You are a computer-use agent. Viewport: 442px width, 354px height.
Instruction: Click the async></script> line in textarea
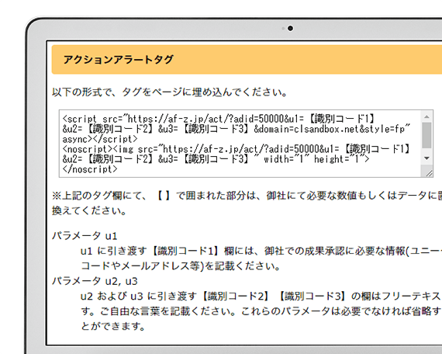click(x=100, y=139)
